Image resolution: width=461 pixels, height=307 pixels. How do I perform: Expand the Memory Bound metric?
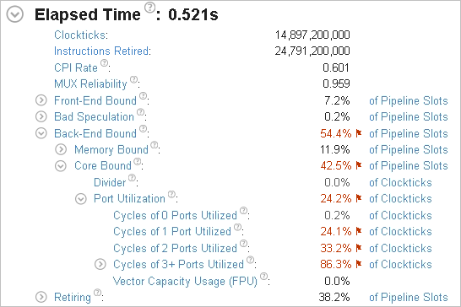[x=61, y=149]
